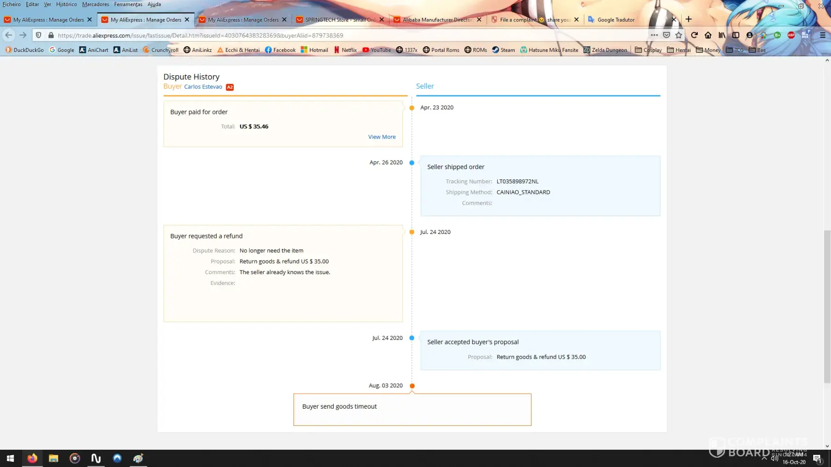This screenshot has height=467, width=831.
Task: Save page to Pocket
Action: pos(666,35)
